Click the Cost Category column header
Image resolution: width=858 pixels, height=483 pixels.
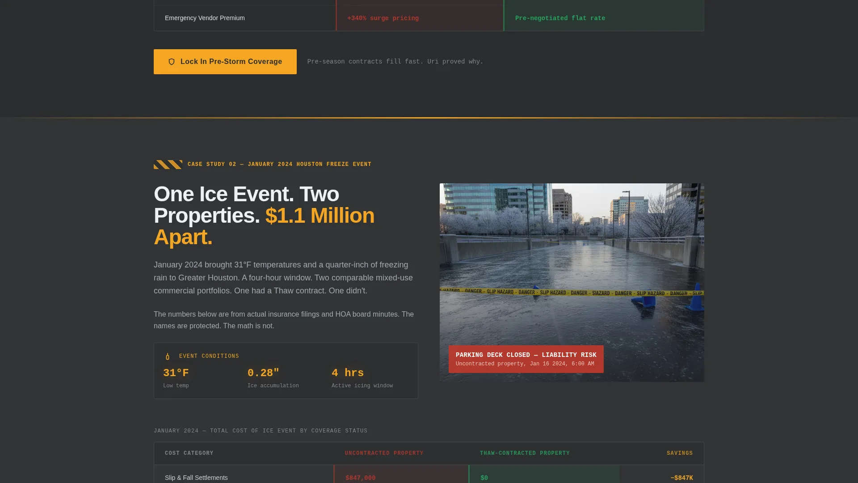point(189,453)
